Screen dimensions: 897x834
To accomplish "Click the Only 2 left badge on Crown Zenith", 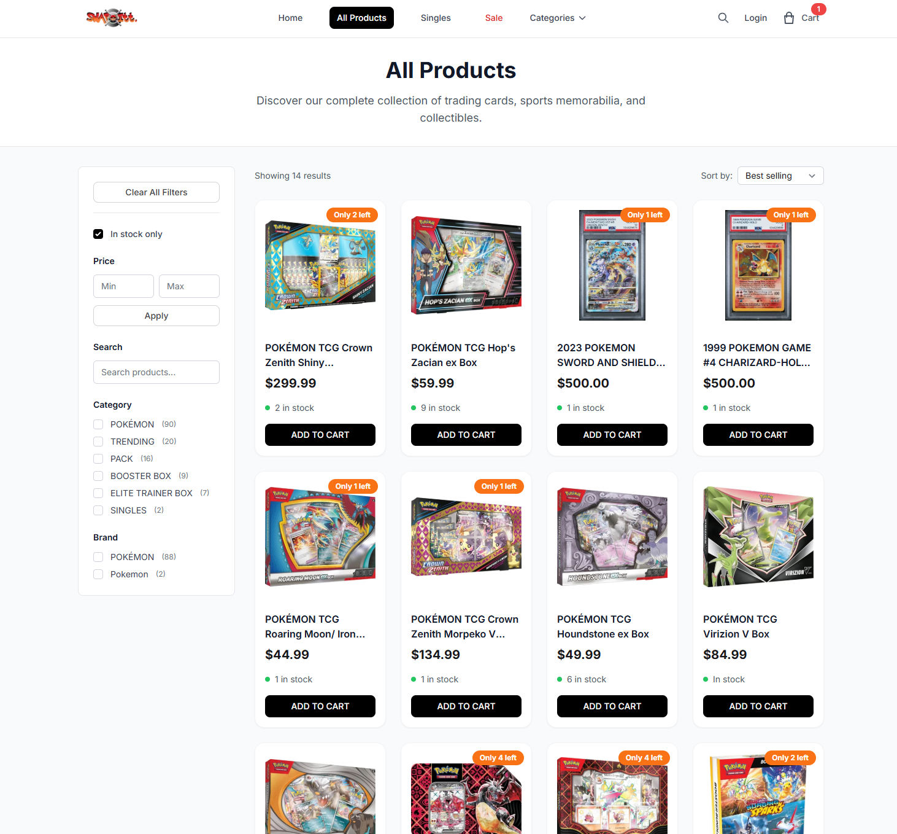I will click(x=352, y=215).
